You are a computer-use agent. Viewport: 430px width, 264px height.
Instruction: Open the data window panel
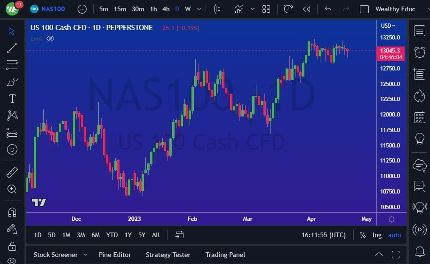419,74
